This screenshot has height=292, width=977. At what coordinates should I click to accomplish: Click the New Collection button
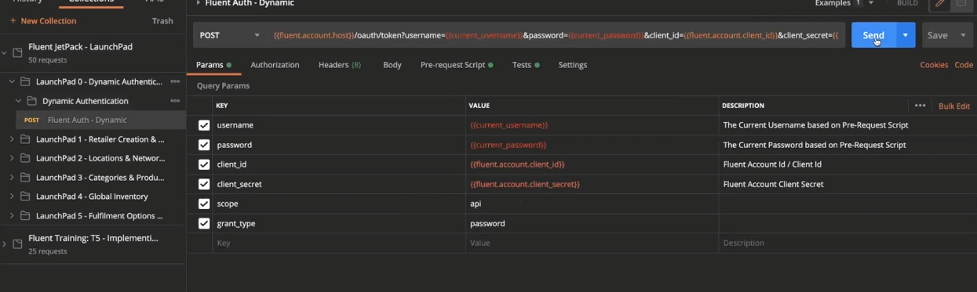(x=43, y=21)
